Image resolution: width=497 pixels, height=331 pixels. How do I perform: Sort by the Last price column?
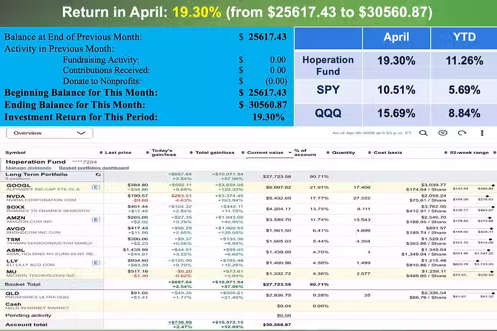(x=118, y=152)
